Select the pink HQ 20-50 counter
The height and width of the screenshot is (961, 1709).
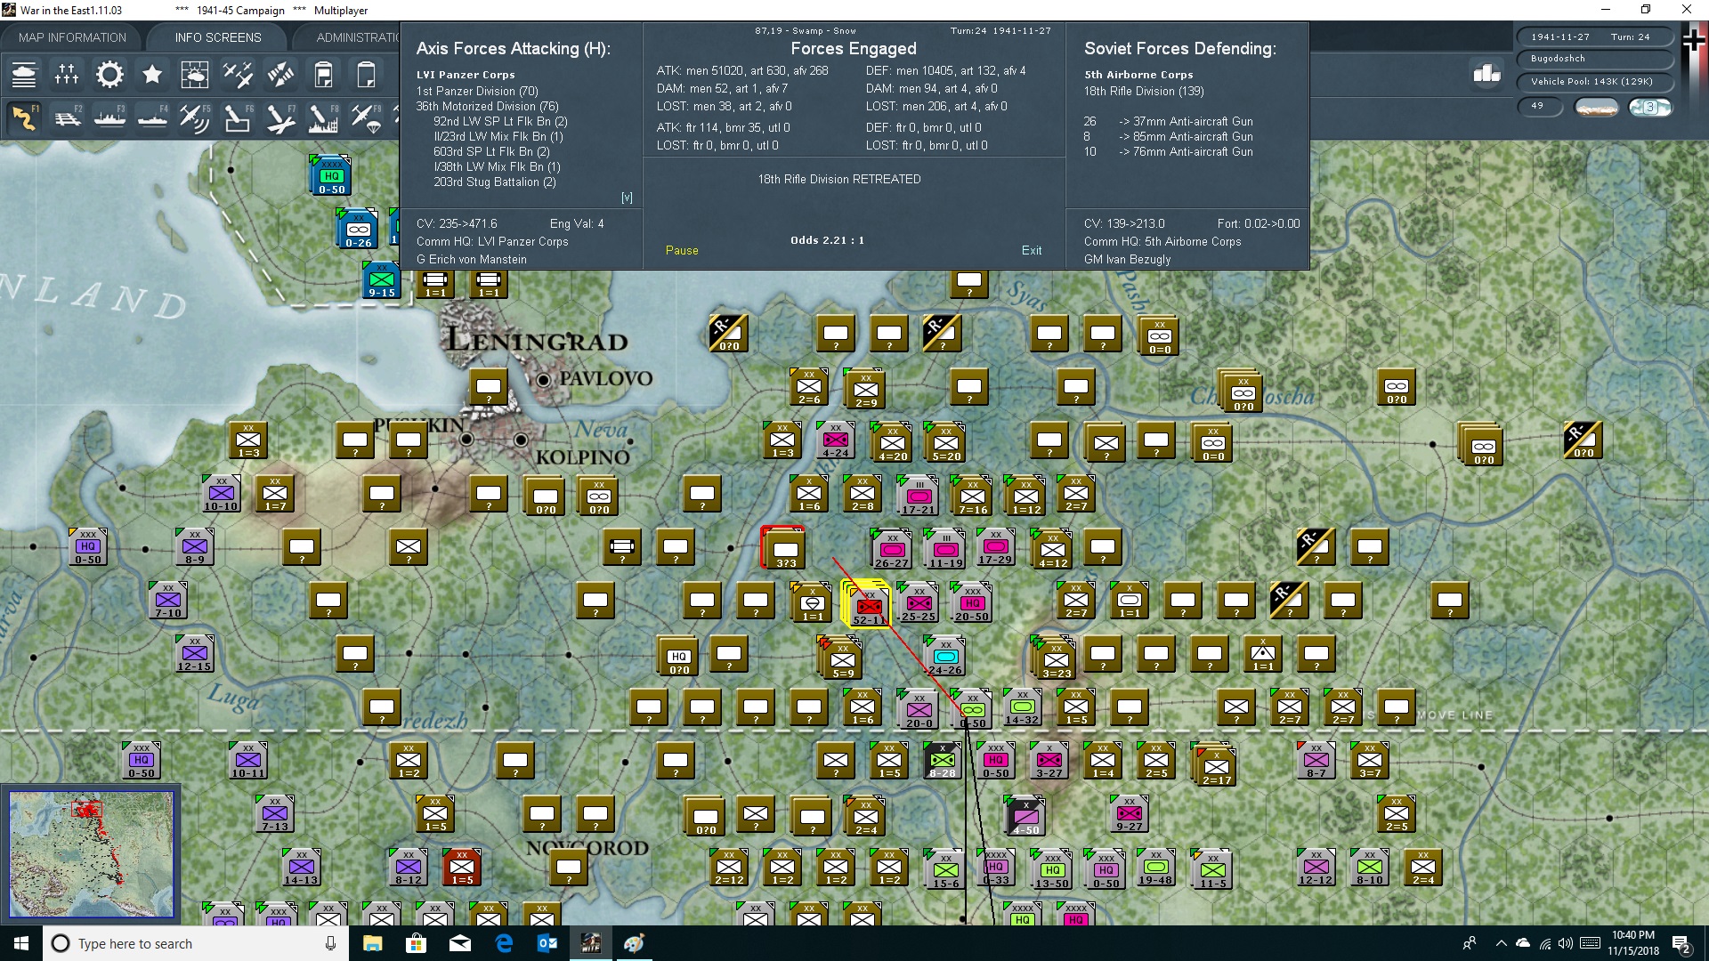[x=971, y=602]
